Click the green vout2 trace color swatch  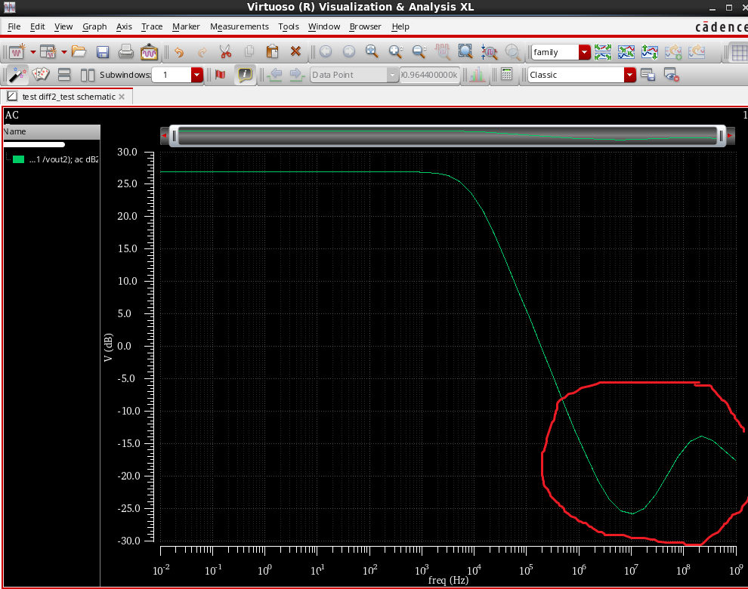tap(19, 159)
